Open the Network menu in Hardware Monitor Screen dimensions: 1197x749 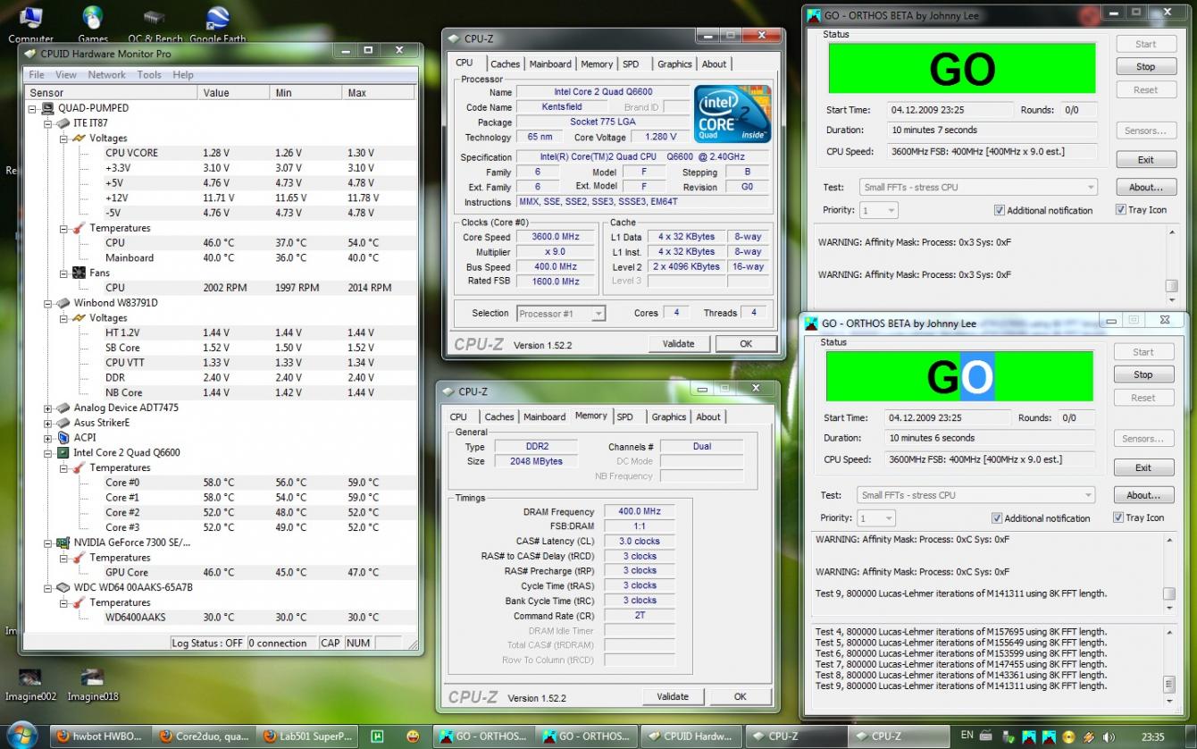click(x=106, y=75)
